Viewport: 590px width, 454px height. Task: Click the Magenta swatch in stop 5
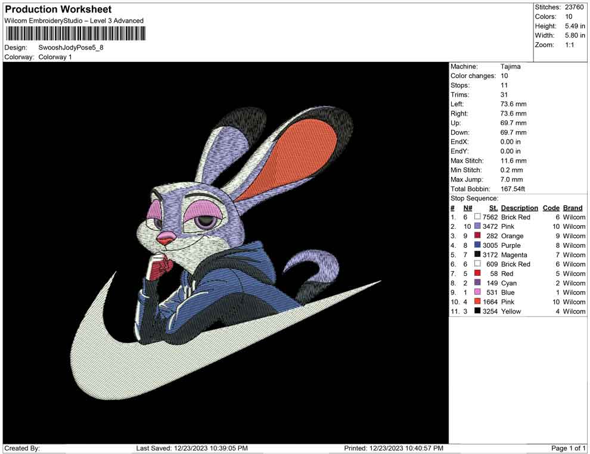pos(477,255)
